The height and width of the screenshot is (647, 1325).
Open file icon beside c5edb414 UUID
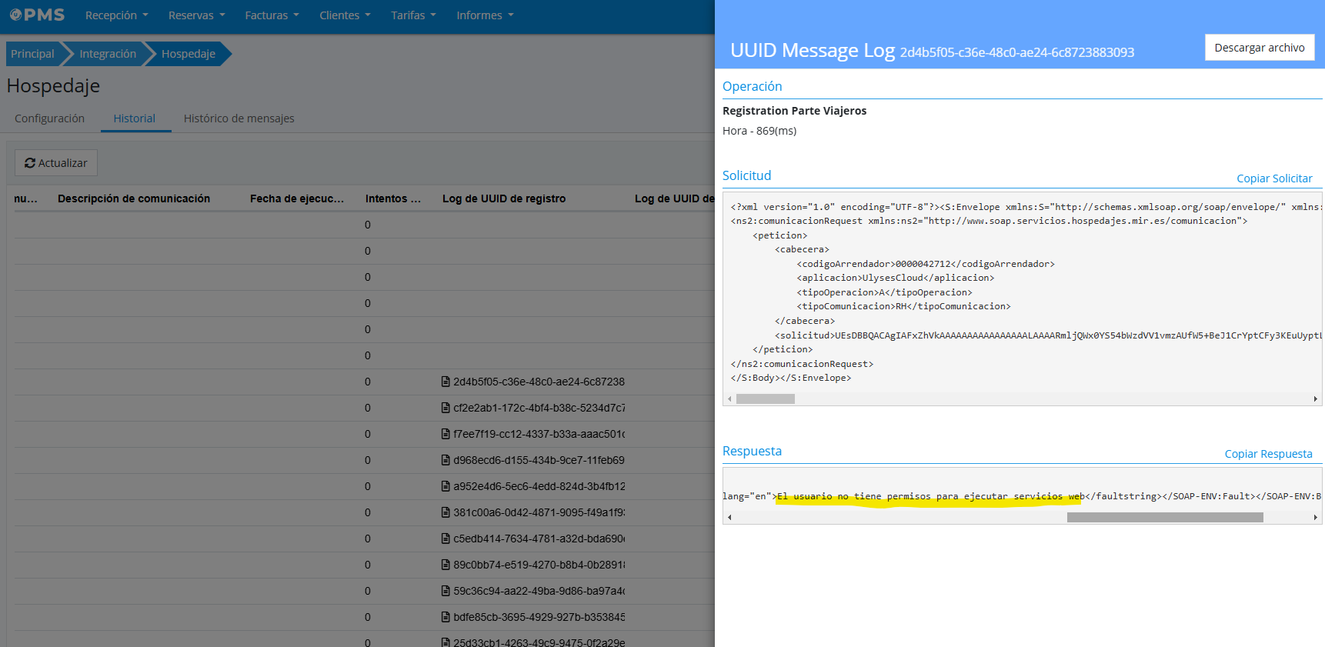(446, 539)
